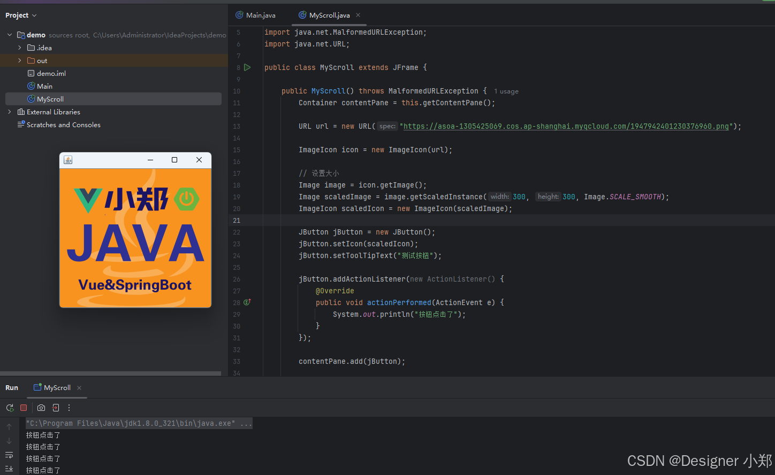Viewport: 775px width, 475px height.
Task: Open the Run toolbar more options menu
Action: tap(69, 408)
